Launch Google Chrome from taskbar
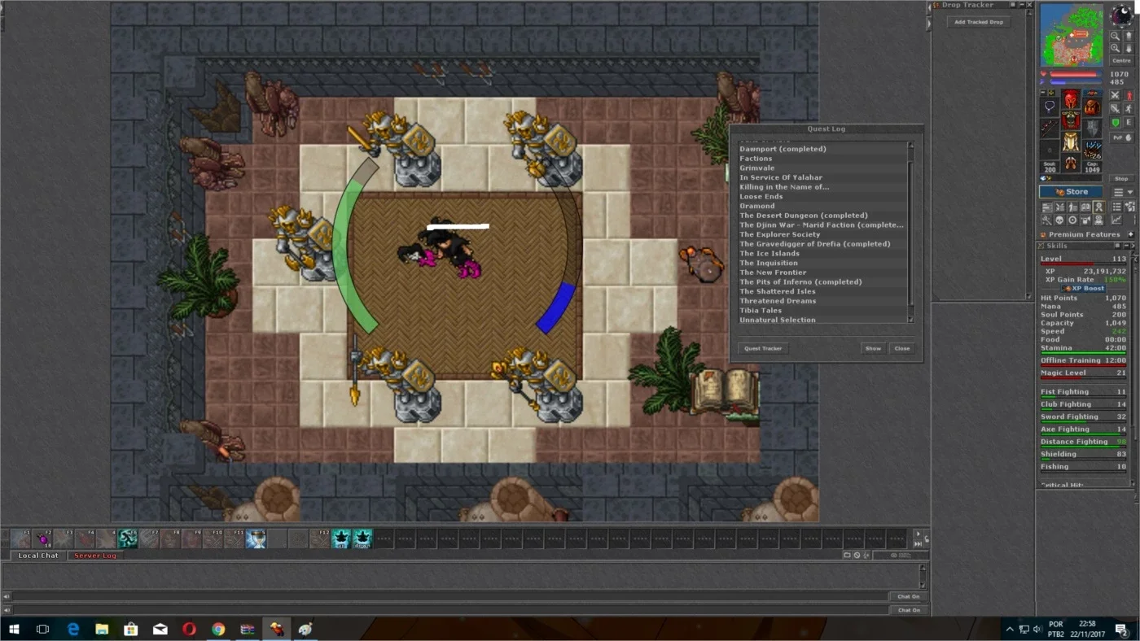1140x641 pixels. (218, 629)
